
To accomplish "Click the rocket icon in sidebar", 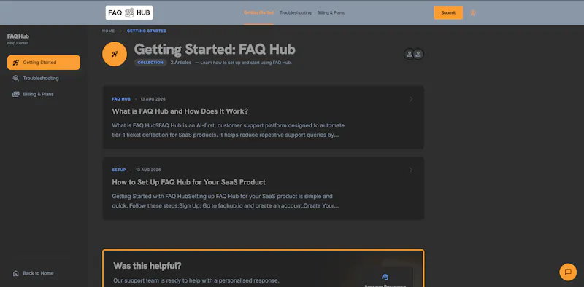I will pos(15,63).
